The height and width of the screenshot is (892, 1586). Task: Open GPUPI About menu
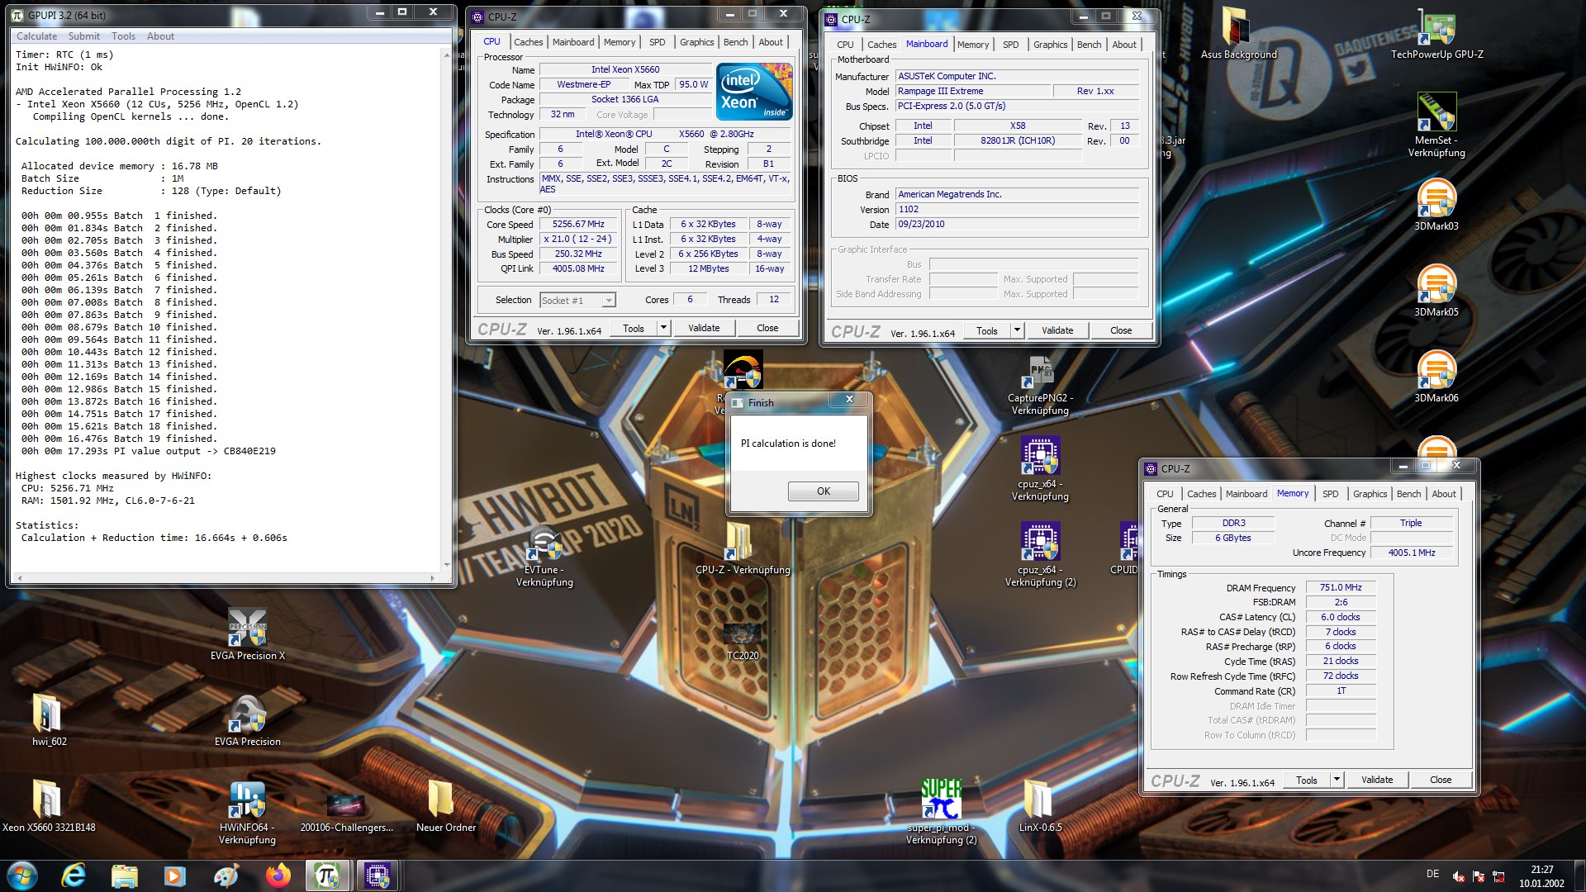point(160,36)
